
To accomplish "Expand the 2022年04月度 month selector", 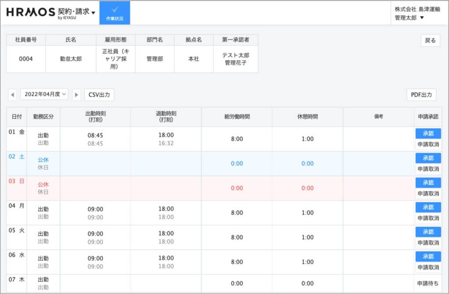I will [44, 94].
